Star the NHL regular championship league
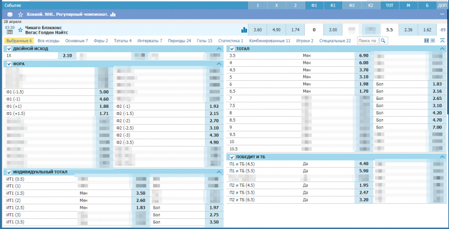Viewport: 449px width, 229px height. [21, 14]
